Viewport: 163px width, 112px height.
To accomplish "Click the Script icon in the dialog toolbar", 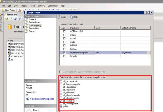I will coord(59,17).
